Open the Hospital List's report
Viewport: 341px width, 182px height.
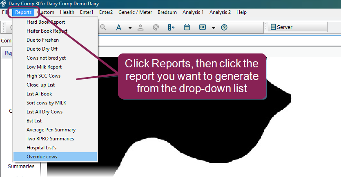[55, 148]
